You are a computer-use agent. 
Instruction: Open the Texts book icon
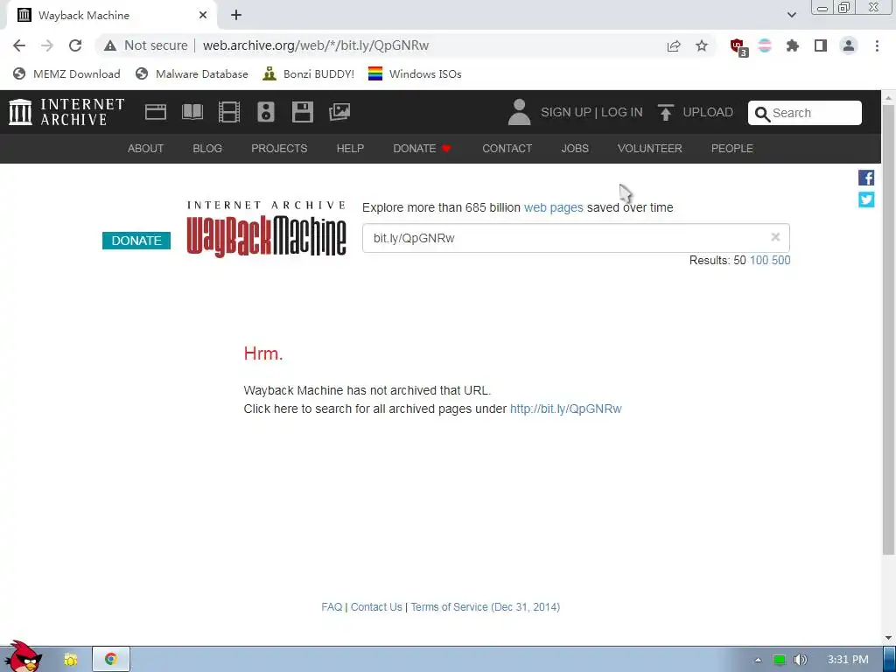[x=192, y=112]
